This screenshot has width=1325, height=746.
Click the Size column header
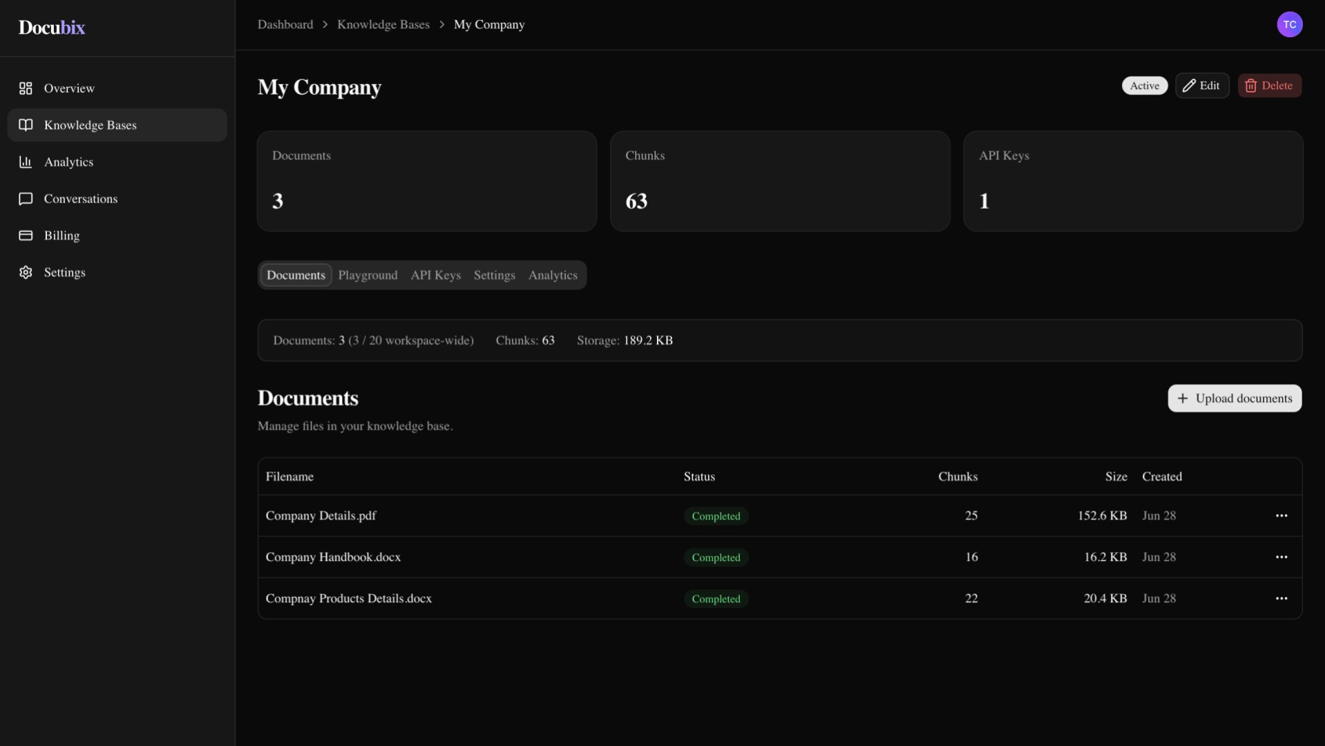pyautogui.click(x=1116, y=477)
